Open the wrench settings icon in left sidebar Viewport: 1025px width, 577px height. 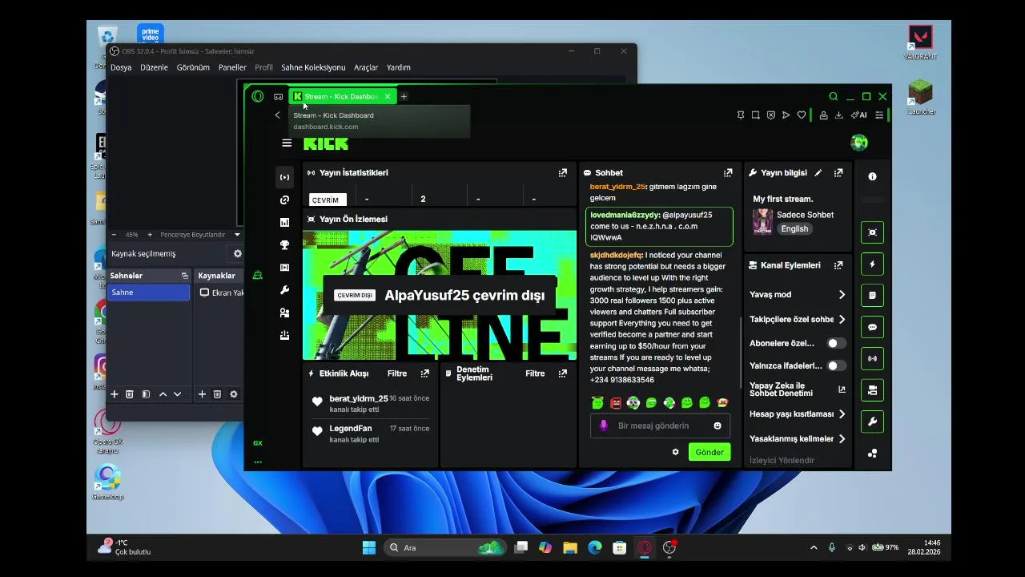click(x=284, y=290)
